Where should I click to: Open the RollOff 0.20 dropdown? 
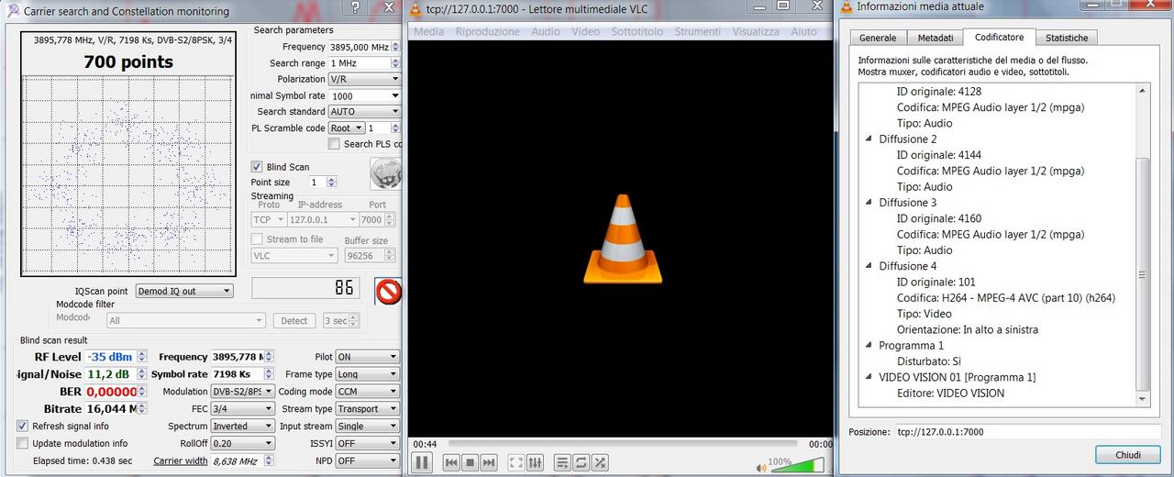[242, 444]
